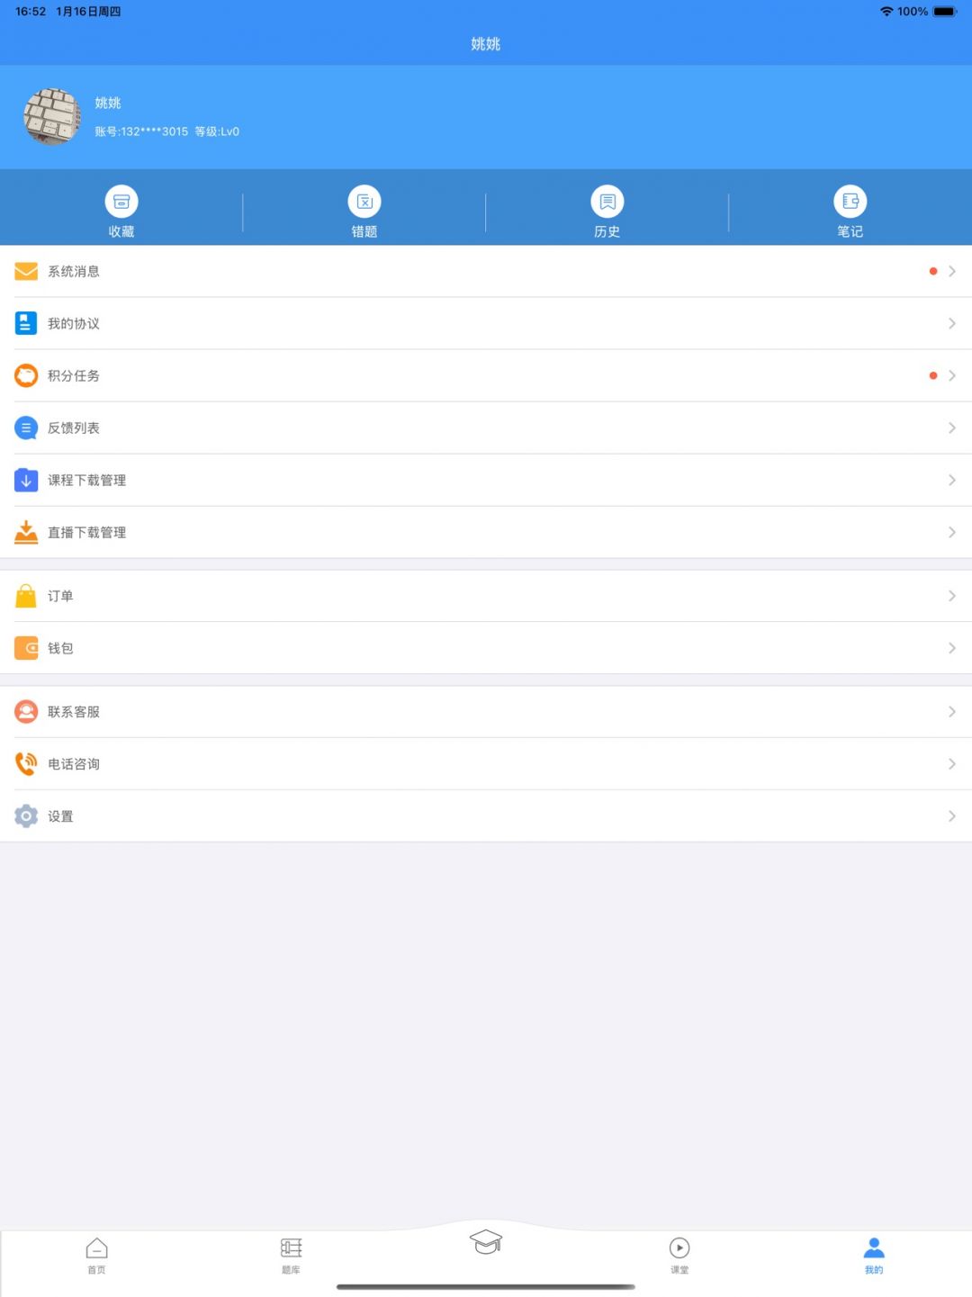Expand the 订单 row chevron

tap(952, 596)
